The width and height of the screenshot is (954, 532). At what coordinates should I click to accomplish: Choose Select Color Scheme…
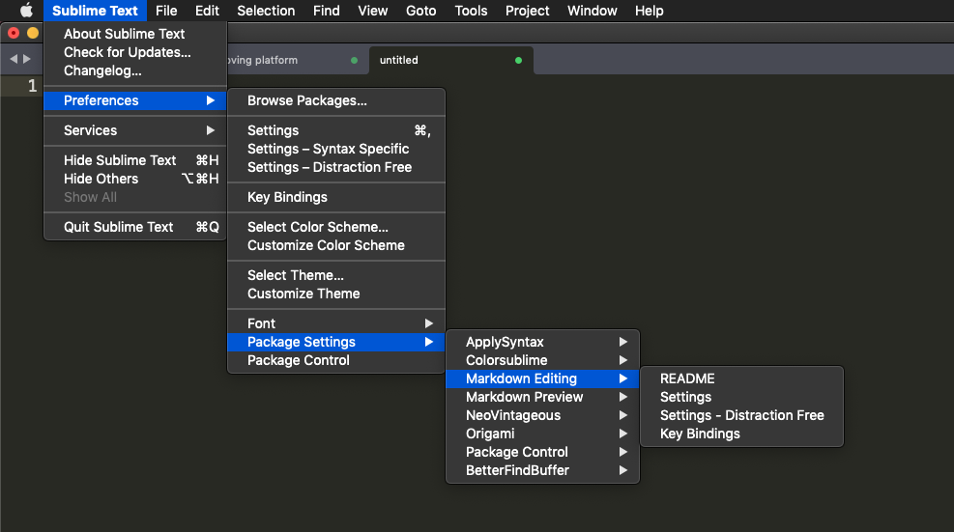(x=336, y=227)
